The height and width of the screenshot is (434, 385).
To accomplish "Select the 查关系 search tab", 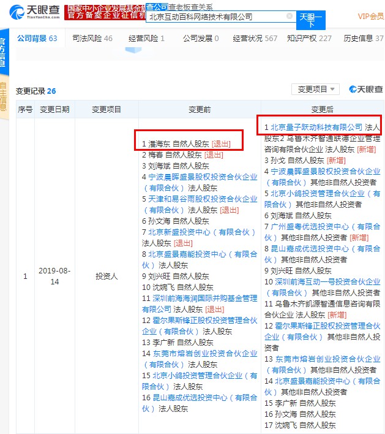I will point(202,7).
